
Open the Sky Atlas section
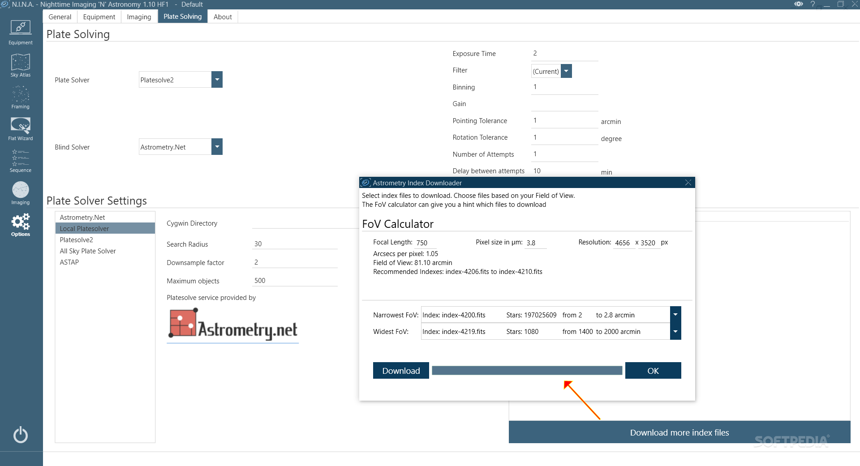point(21,65)
